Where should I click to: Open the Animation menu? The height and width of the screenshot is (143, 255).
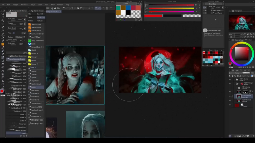[25, 5]
